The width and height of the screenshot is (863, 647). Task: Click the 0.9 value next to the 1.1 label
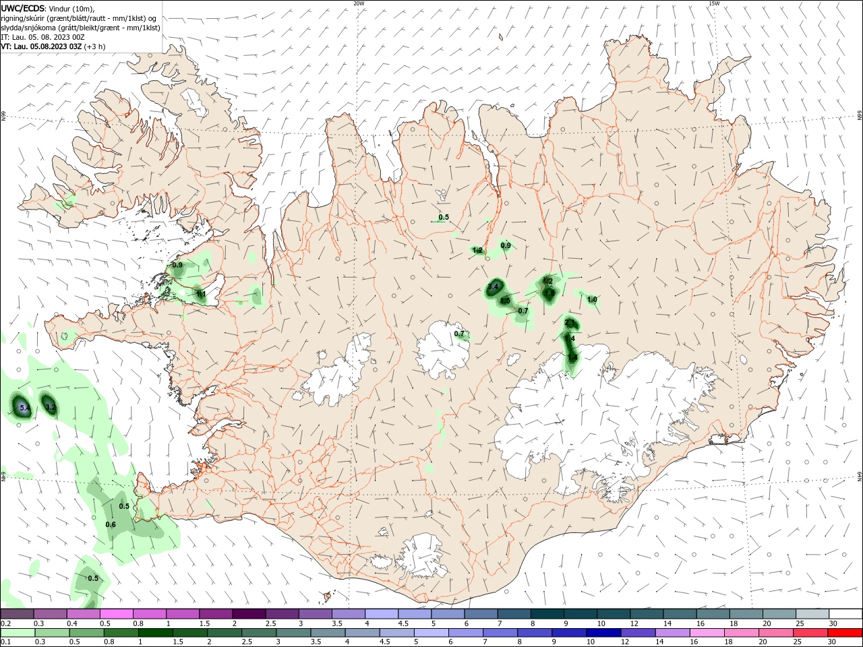pos(177,265)
